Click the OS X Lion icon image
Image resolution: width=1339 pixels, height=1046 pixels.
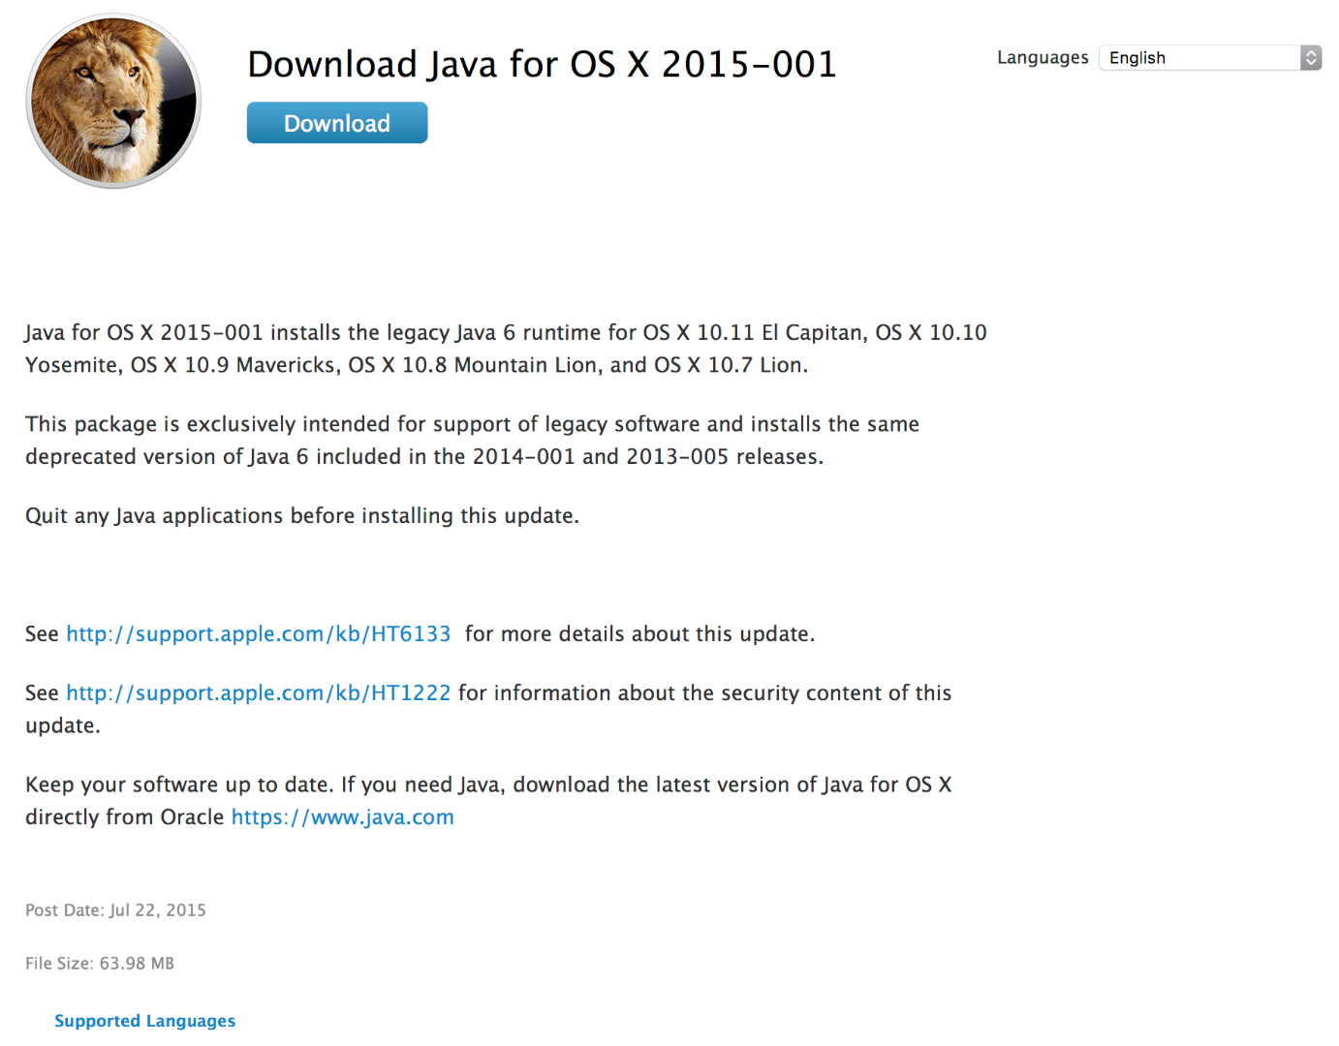(x=113, y=101)
